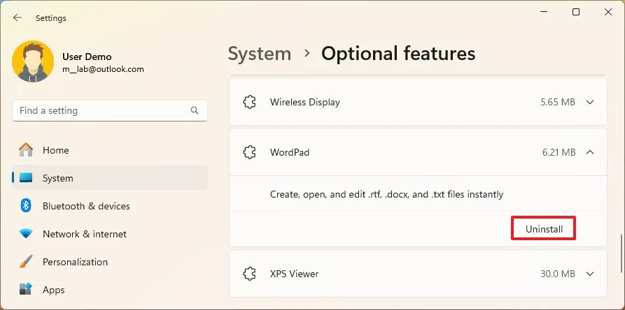Viewport: 625px width, 310px height.
Task: Click the search magnifier icon
Action: pyautogui.click(x=195, y=110)
